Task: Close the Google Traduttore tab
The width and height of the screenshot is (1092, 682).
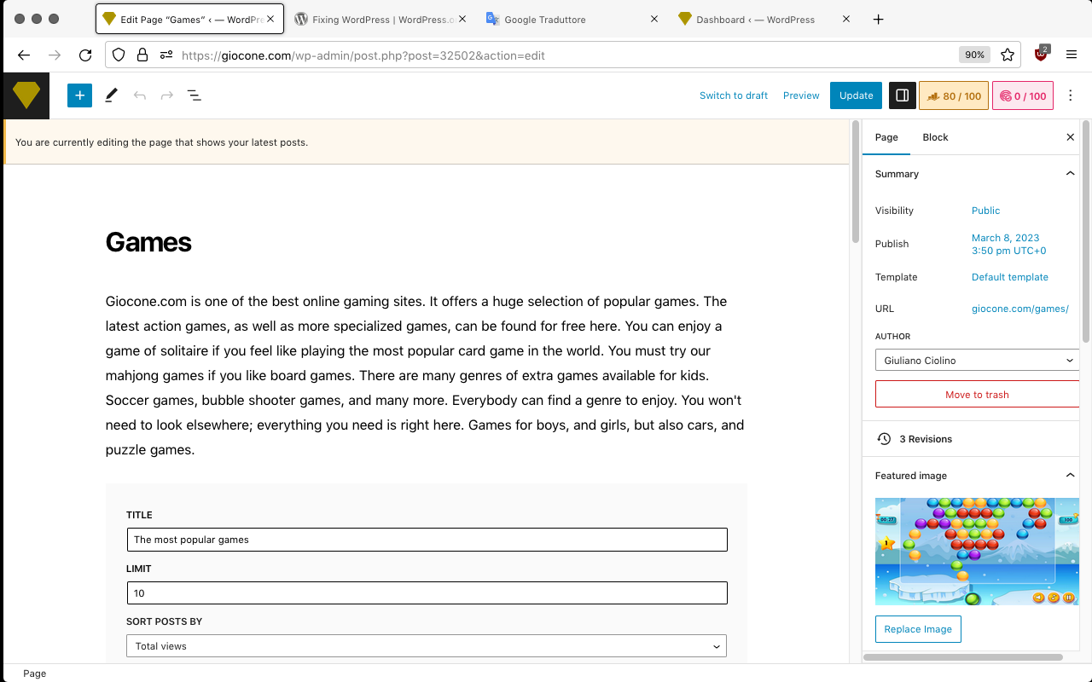Action: [654, 19]
